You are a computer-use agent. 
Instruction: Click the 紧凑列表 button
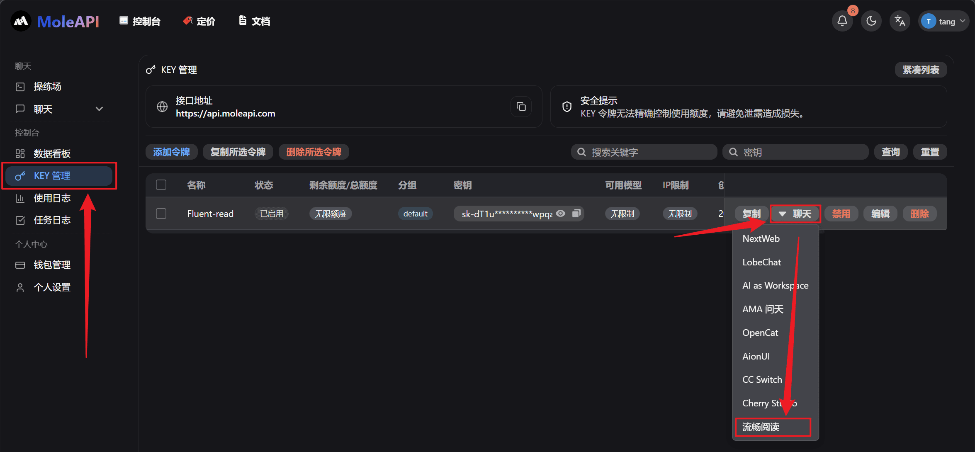pyautogui.click(x=921, y=70)
